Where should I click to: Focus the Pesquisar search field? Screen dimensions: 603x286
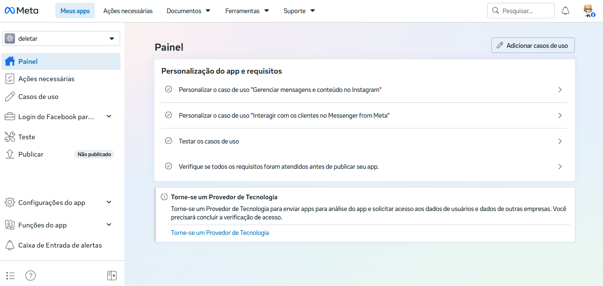pyautogui.click(x=521, y=11)
